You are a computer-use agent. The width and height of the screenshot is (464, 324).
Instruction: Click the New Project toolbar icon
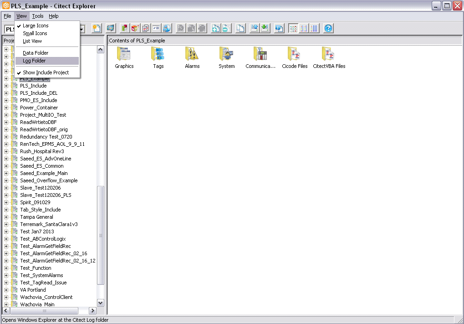click(x=97, y=28)
